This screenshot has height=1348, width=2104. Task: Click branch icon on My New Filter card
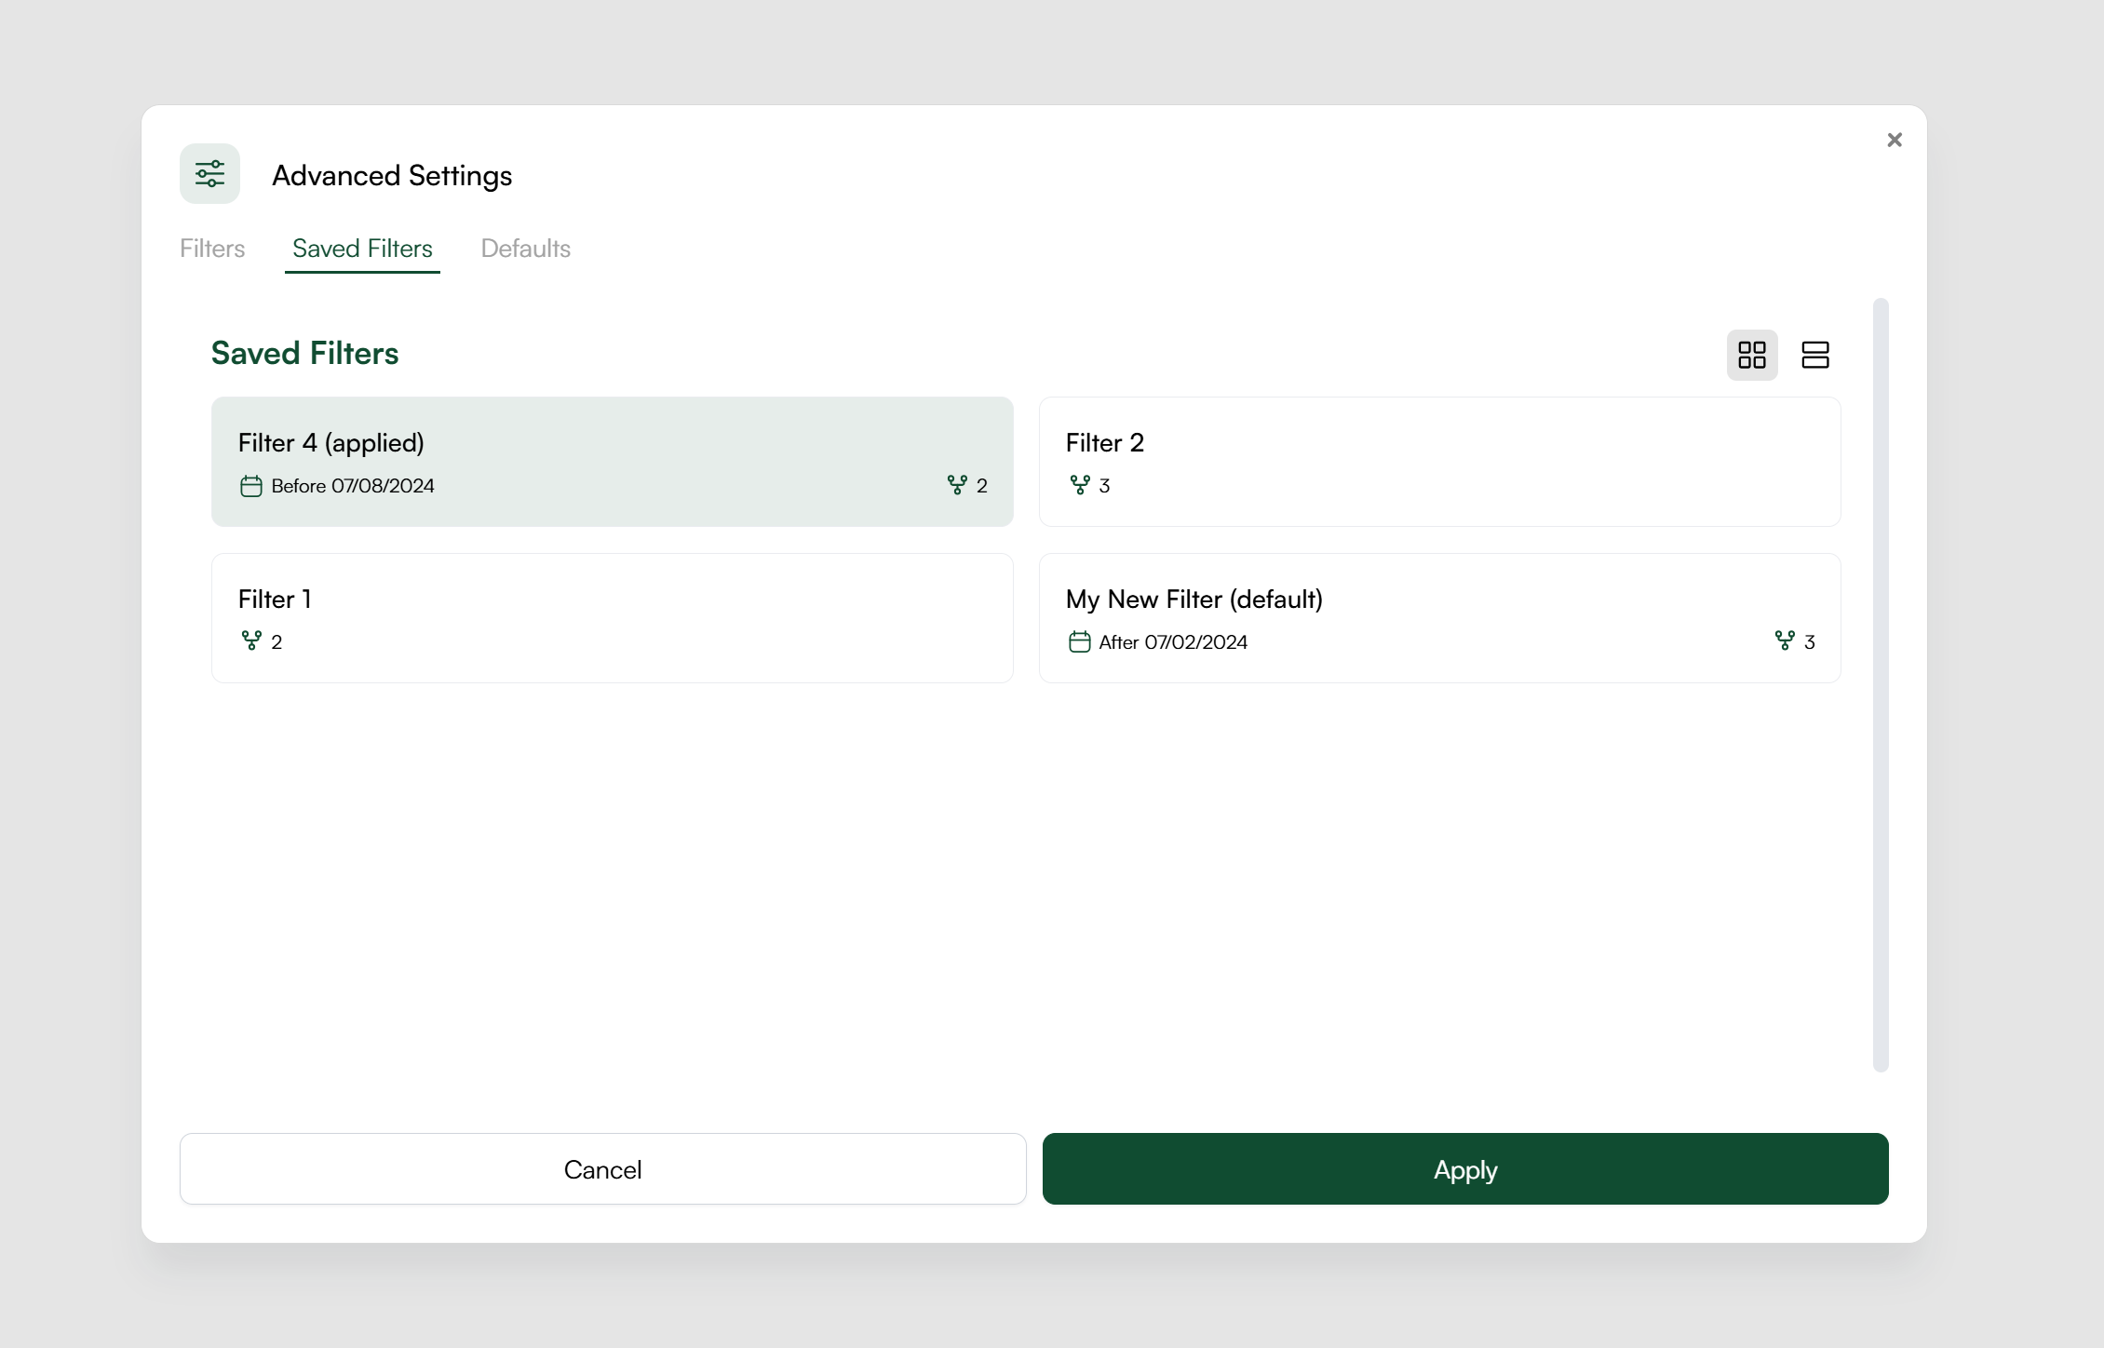coord(1784,640)
